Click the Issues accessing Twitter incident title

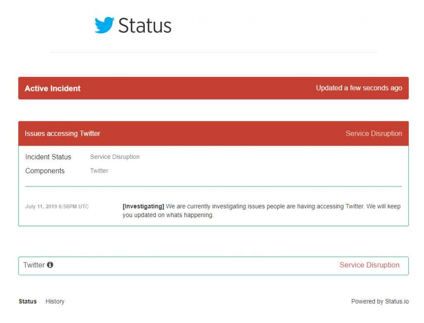[x=63, y=134]
